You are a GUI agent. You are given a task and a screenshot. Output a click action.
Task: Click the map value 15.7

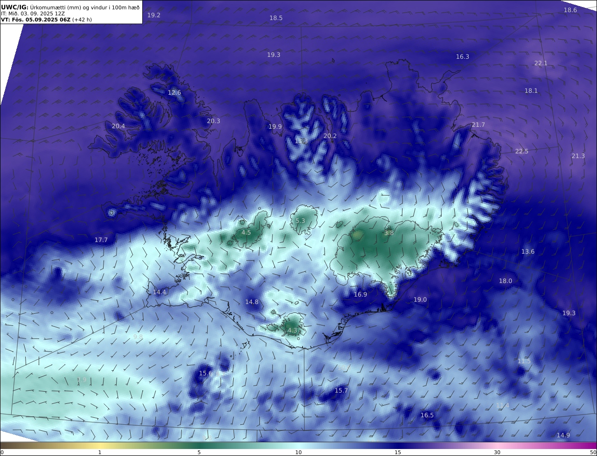coord(341,391)
